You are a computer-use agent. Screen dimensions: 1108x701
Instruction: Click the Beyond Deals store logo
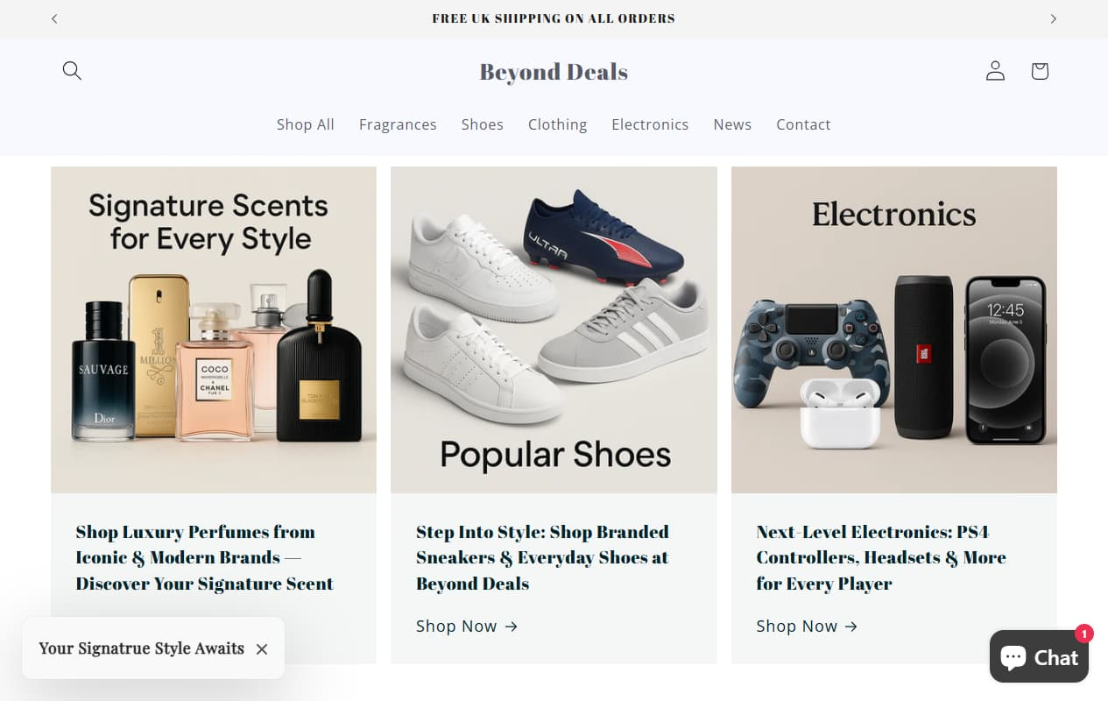(x=554, y=72)
